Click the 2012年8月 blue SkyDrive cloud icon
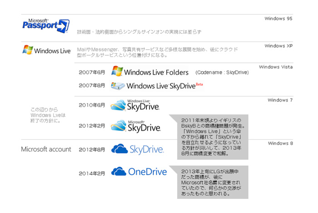The width and height of the screenshot is (318, 213). (x=119, y=149)
